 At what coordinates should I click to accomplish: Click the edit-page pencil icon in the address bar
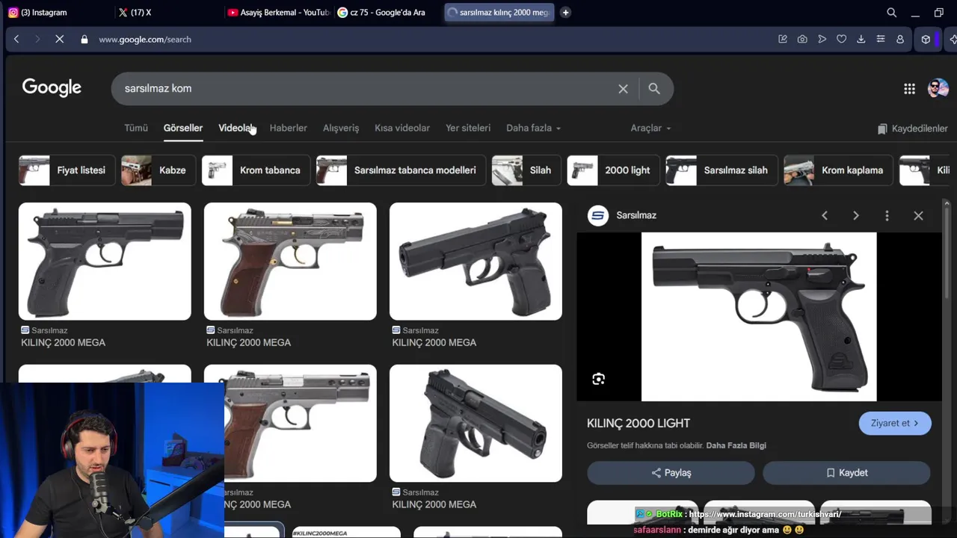click(783, 39)
